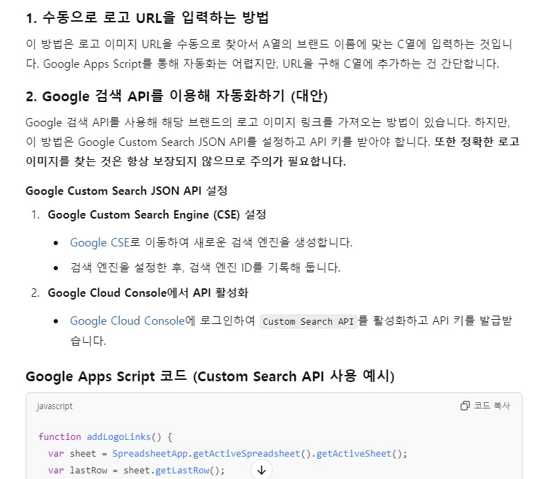This screenshot has height=479, width=542.
Task: Click the heading 수동으로 로고 URL을 입력하는 방법
Action: [x=146, y=17]
